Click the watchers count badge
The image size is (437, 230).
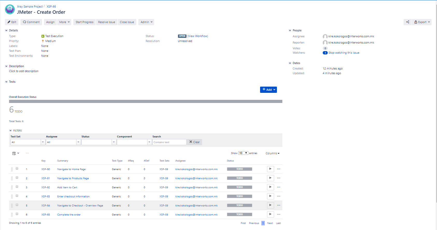tap(325, 53)
